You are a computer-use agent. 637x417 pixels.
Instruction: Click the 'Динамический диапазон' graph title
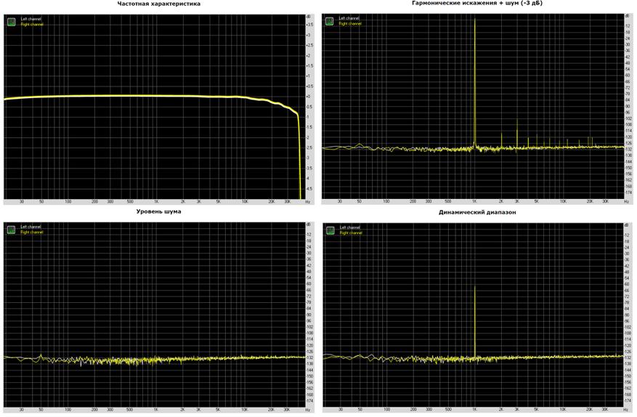pos(477,212)
